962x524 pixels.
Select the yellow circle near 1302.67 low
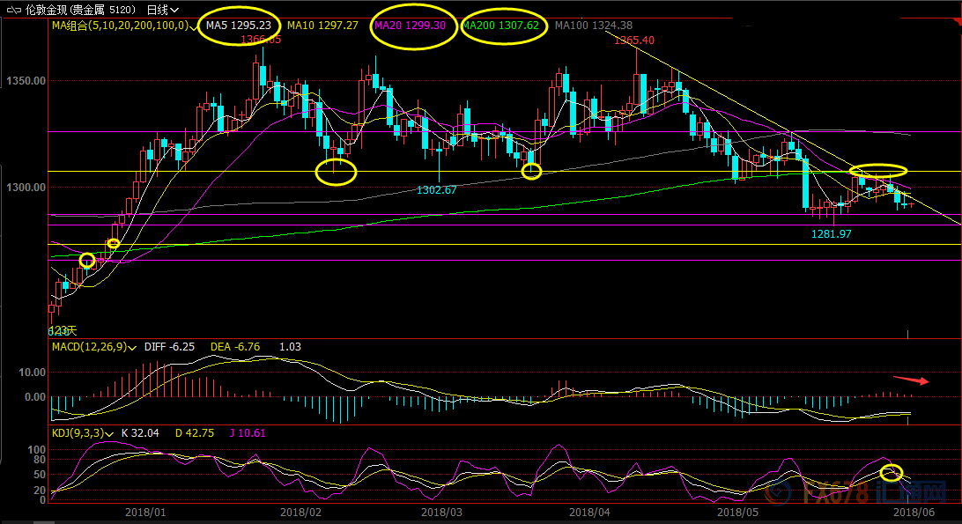coord(531,172)
